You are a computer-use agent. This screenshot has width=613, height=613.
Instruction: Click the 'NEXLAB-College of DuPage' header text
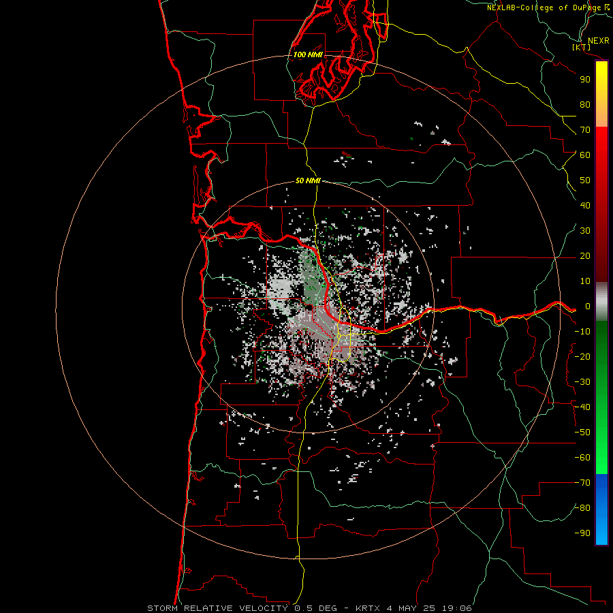(544, 7)
